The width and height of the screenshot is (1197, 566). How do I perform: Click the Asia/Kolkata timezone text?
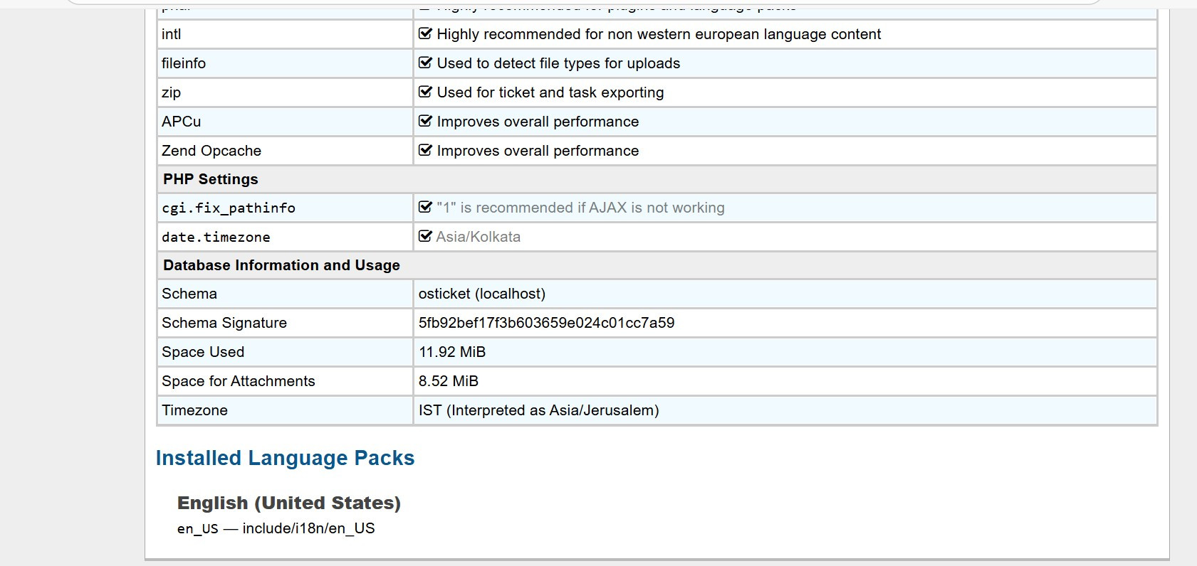tap(478, 237)
